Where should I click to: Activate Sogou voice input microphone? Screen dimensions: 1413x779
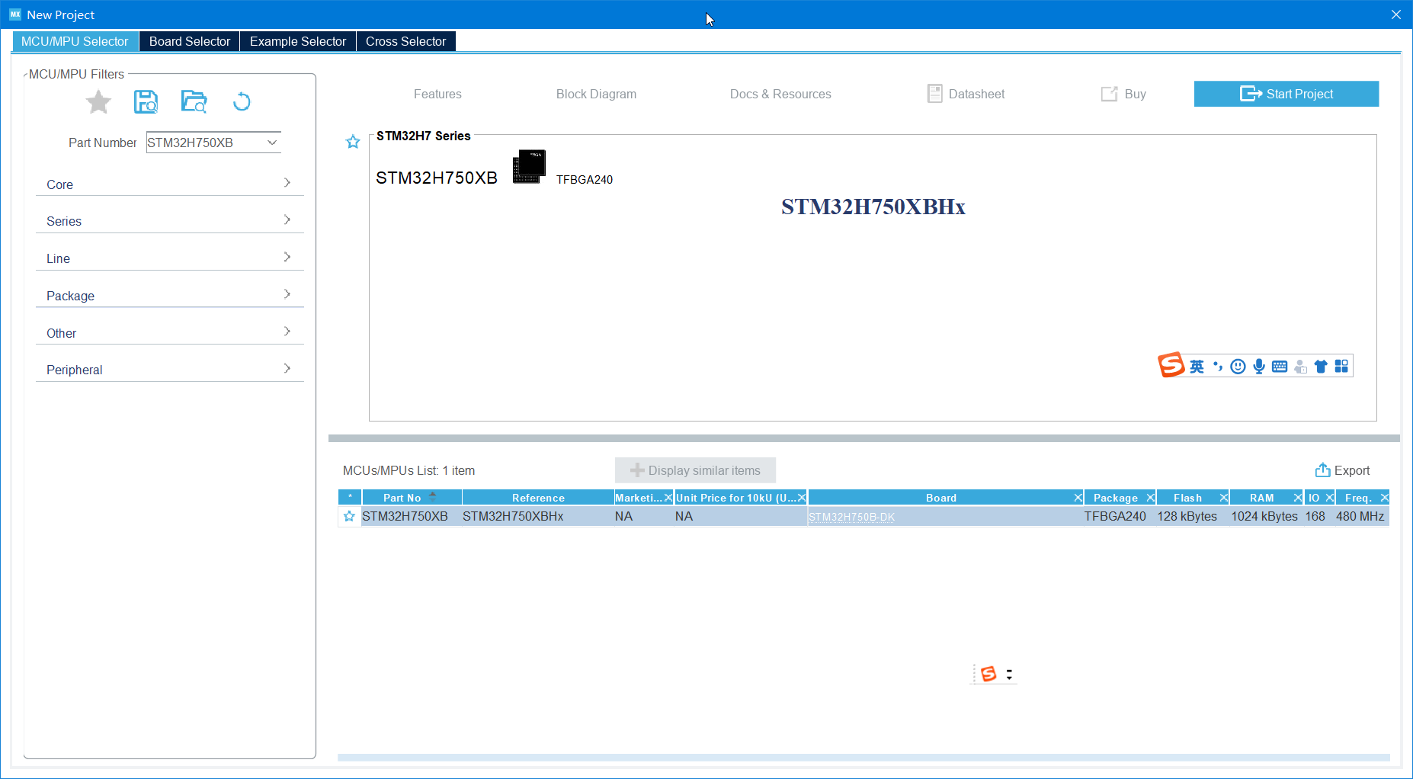1259,367
